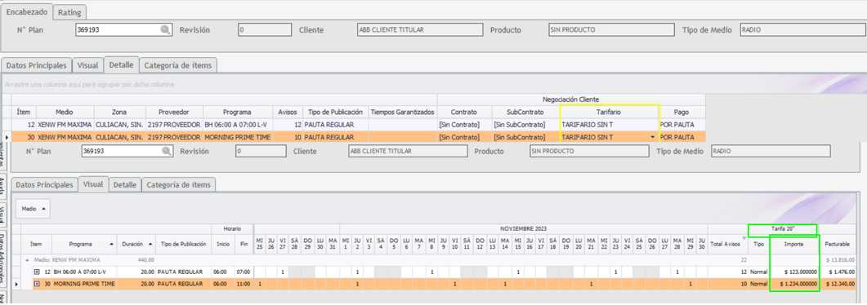Click the lower Revisión field
This screenshot has height=305, width=867.
tap(261, 151)
